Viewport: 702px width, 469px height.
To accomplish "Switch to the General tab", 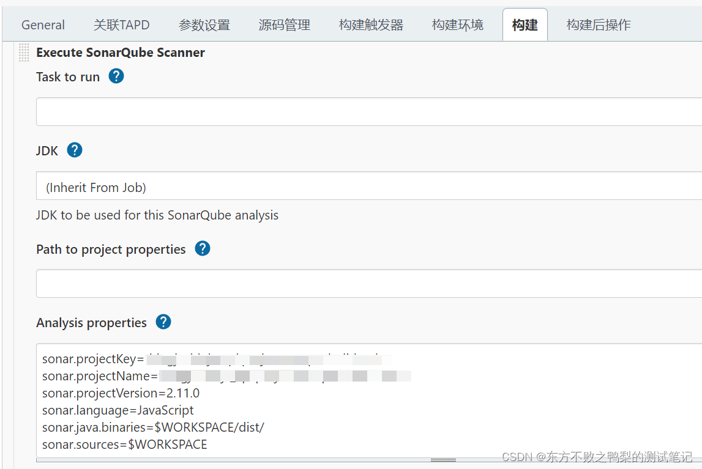I will 42,24.
